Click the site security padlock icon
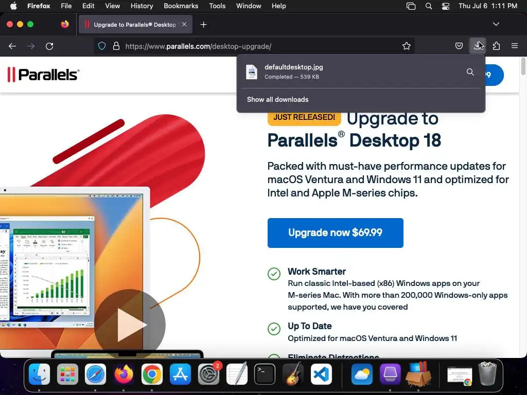The width and height of the screenshot is (527, 395). coord(116,46)
